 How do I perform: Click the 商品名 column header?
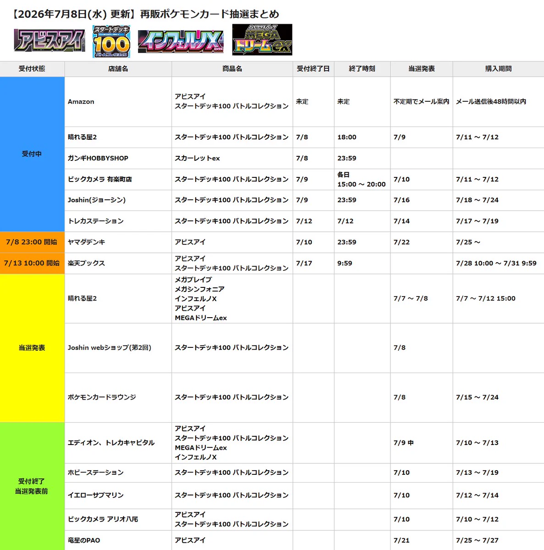(x=232, y=69)
